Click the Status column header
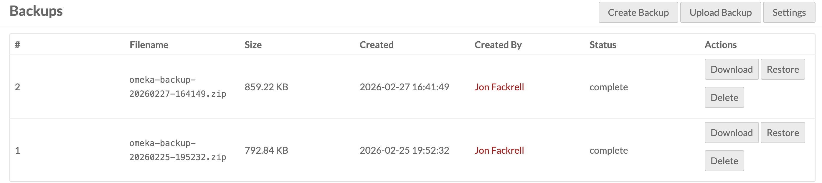 point(603,45)
